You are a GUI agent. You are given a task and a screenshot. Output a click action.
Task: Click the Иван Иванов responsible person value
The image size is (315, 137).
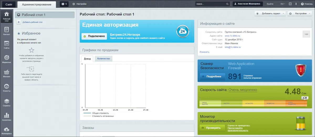click(232, 43)
